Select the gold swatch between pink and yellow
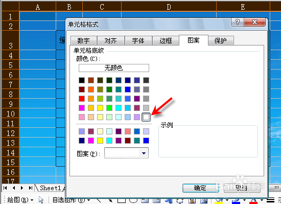 (91, 108)
